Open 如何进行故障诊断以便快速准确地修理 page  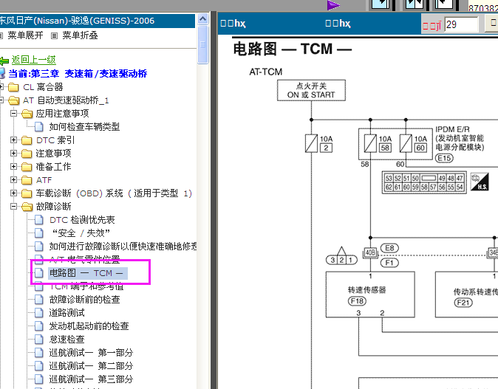point(123,247)
